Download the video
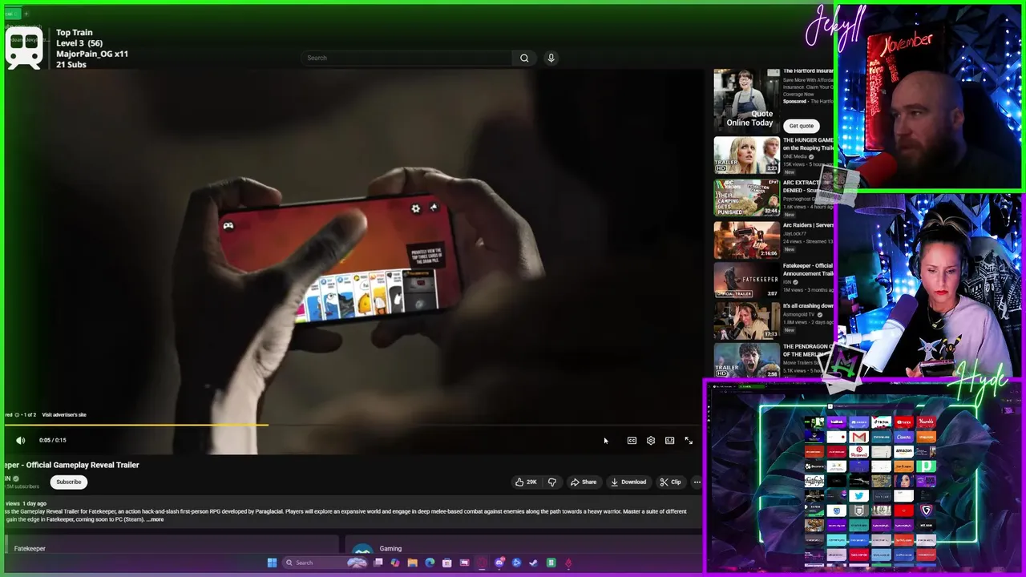 click(x=628, y=482)
